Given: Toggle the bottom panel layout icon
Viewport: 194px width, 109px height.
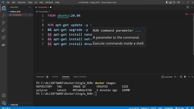Looking at the screenshot, I should tap(170, 2).
